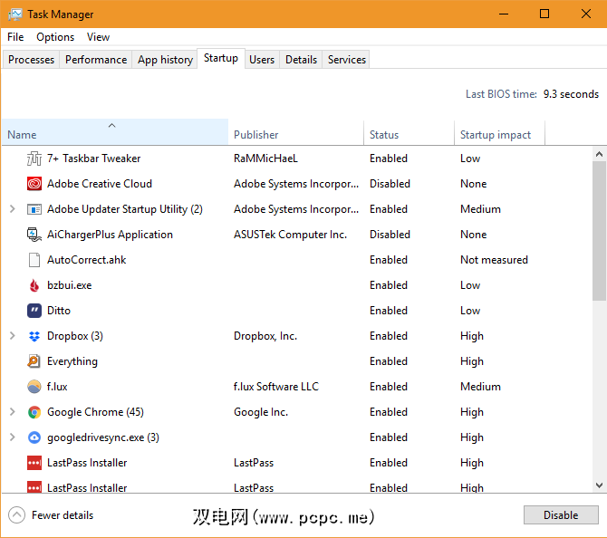Click Disabled status of AiChargerPlus row

coord(390,235)
